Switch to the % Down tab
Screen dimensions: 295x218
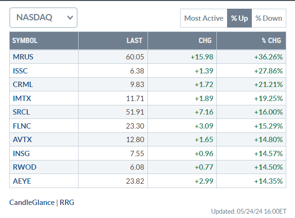[268, 18]
